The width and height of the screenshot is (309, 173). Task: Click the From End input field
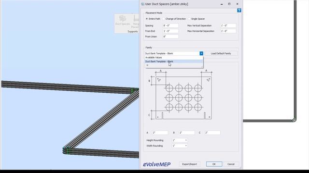point(170,31)
